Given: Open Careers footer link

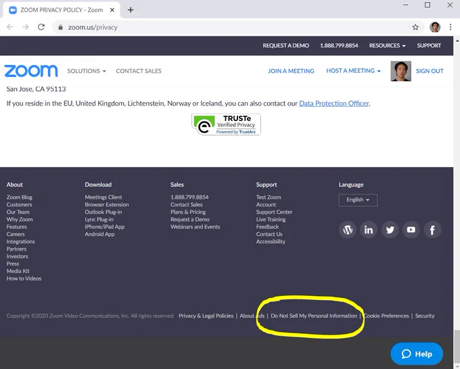Looking at the screenshot, I should pyautogui.click(x=16, y=235).
